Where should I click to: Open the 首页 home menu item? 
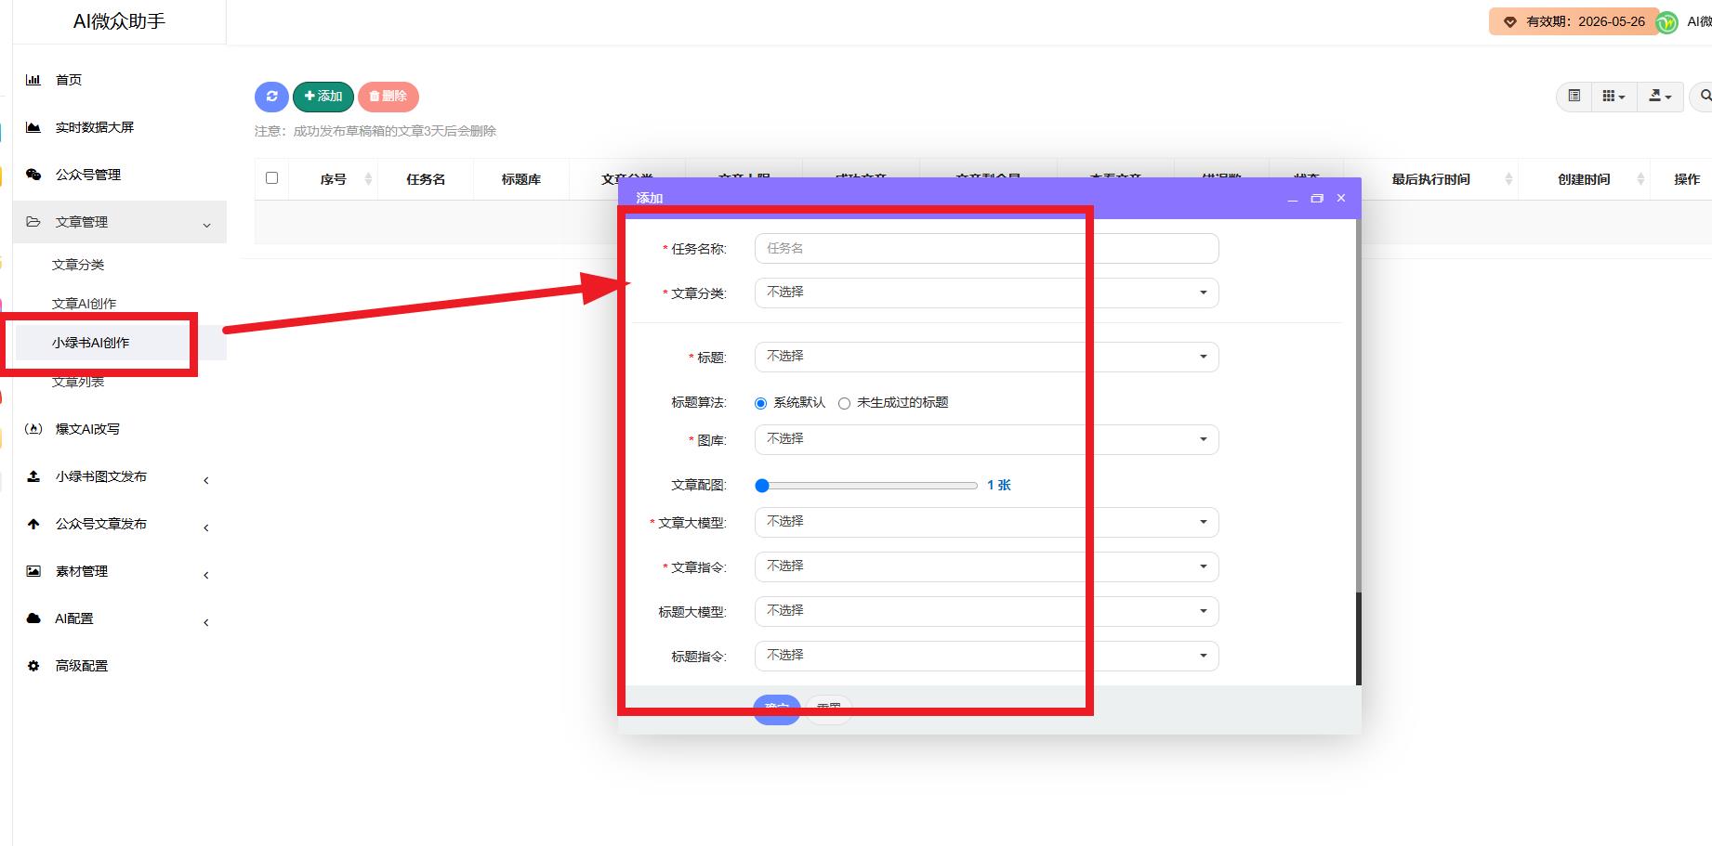pos(69,80)
